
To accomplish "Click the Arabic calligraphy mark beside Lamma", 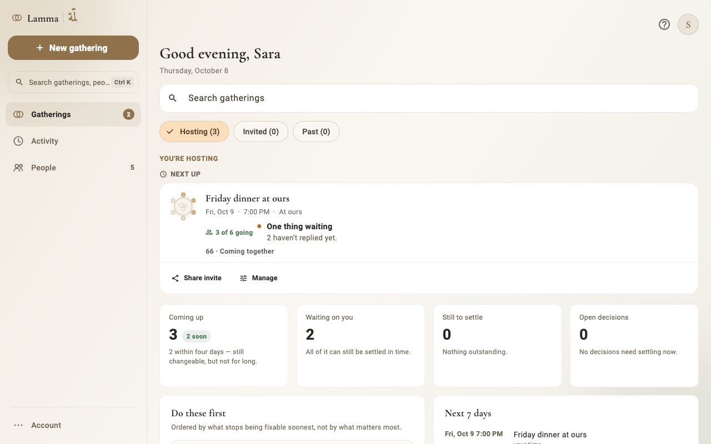I will pyautogui.click(x=73, y=16).
